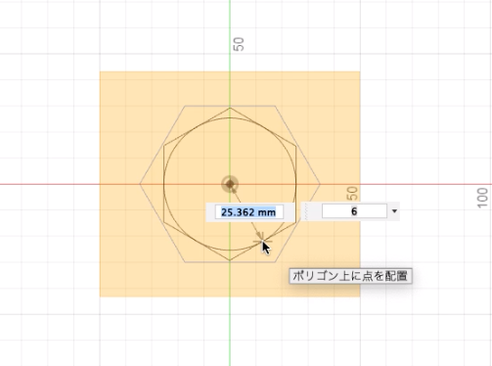Click the polygon sides field showing 6

coord(354,211)
